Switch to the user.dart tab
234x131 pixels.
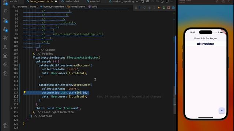pos(95,1)
